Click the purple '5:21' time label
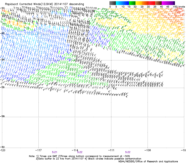Screen dimensions: 186x163 55,152
